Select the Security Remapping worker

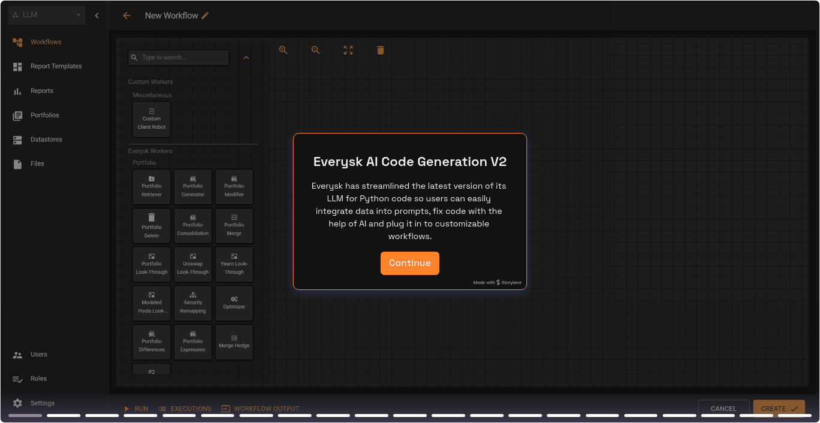click(x=193, y=304)
